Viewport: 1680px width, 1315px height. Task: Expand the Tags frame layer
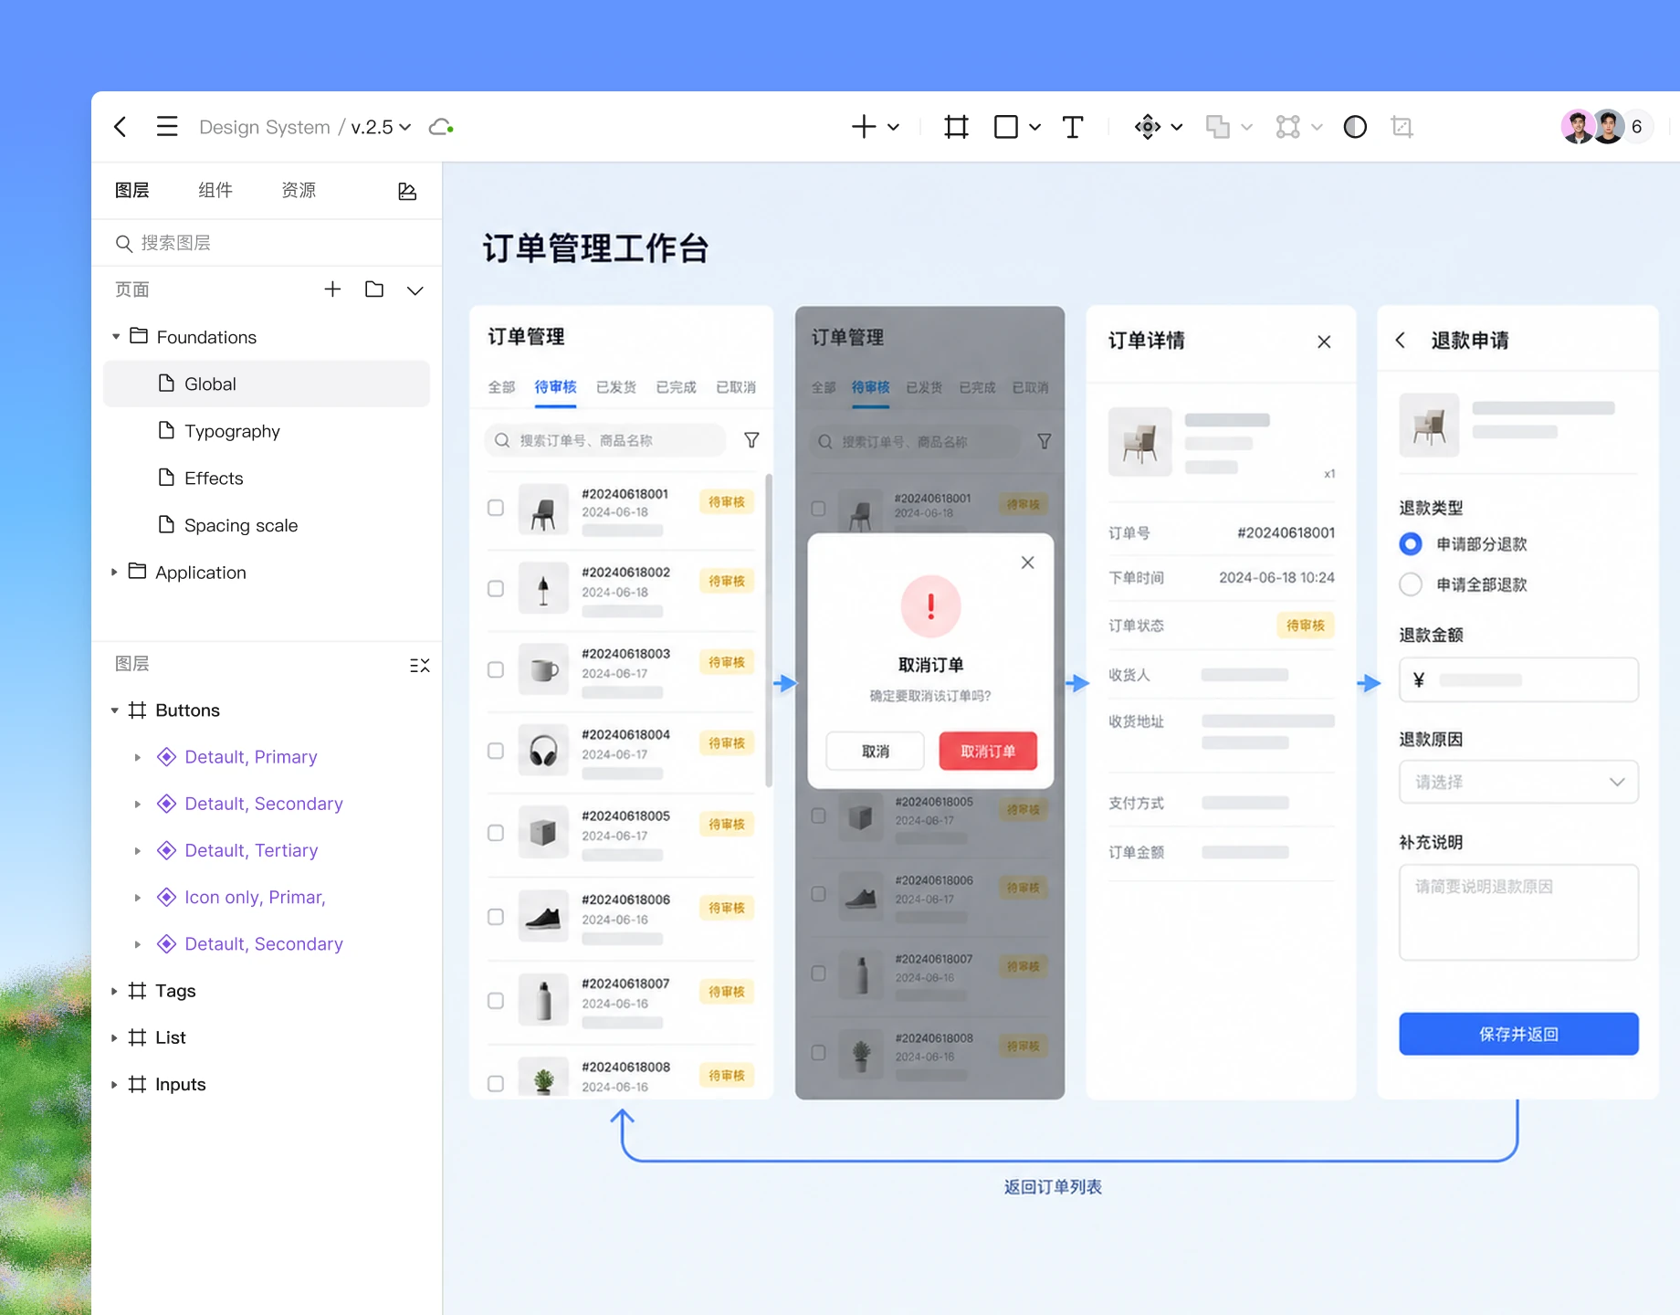[x=114, y=991]
